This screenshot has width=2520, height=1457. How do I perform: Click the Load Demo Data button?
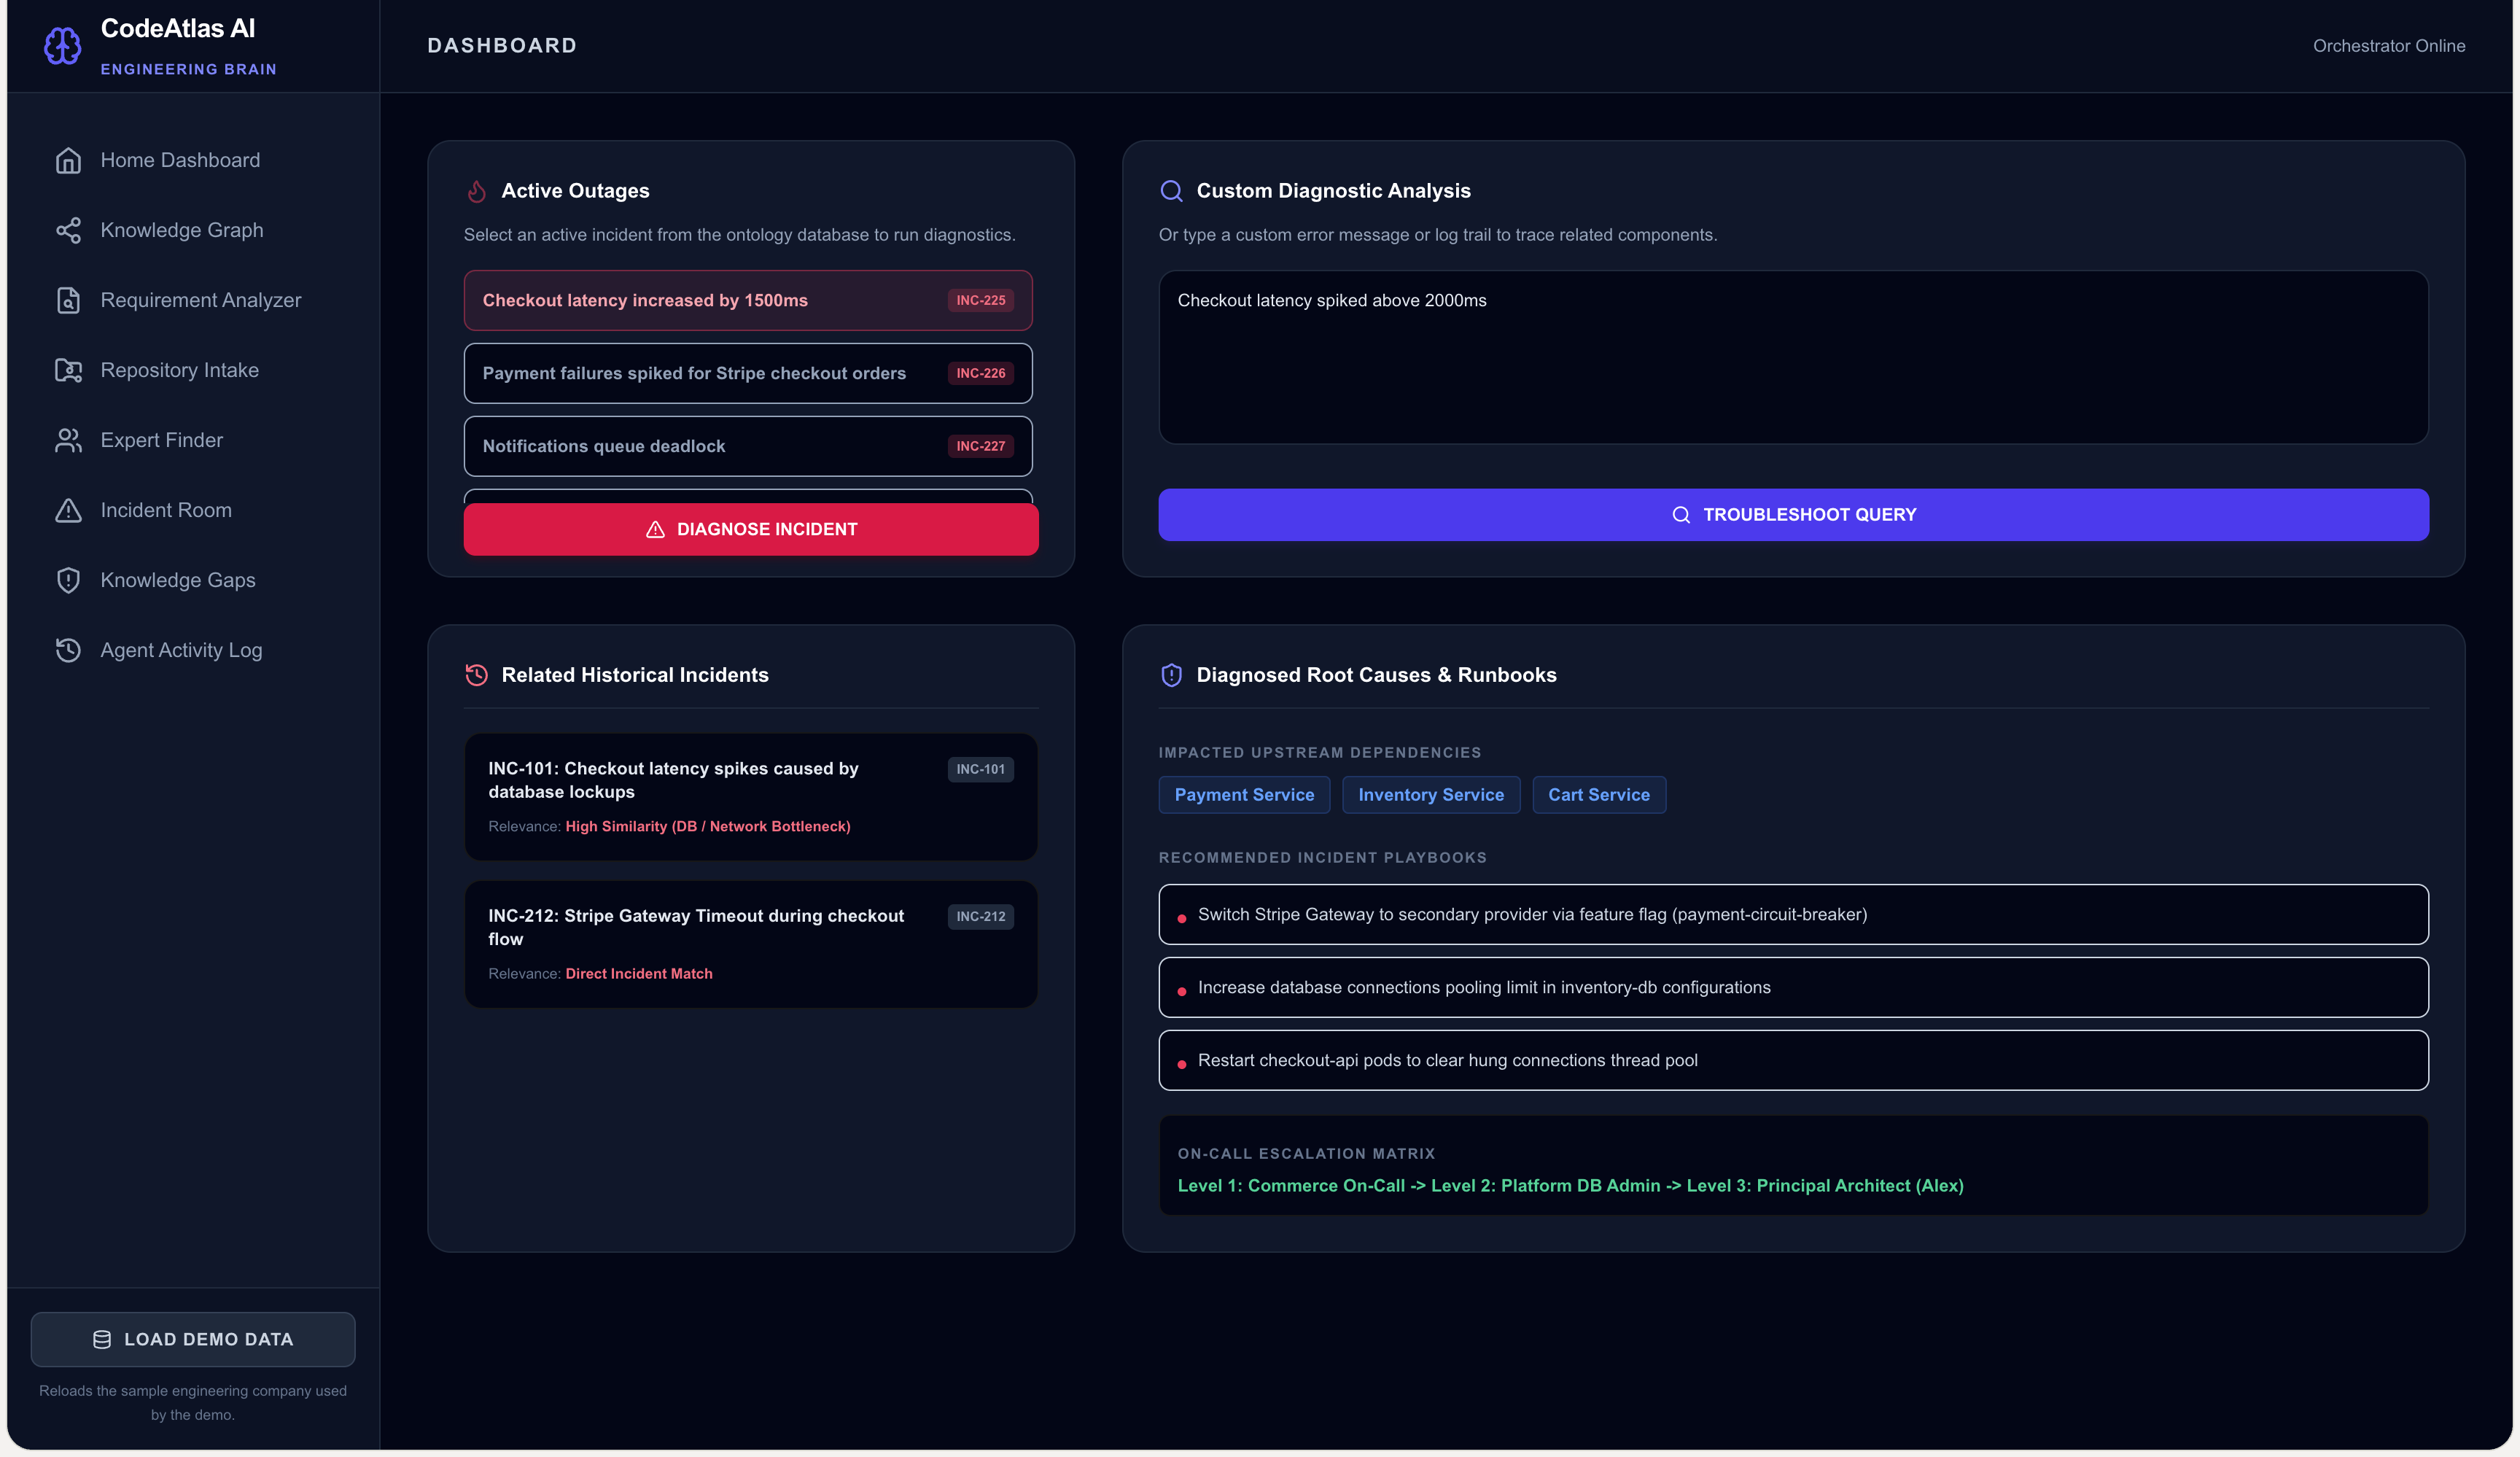[193, 1339]
